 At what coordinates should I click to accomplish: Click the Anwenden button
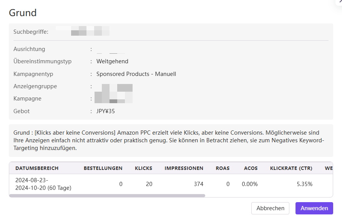point(314,208)
